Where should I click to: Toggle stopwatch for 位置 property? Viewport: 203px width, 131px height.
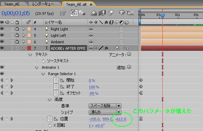pyautogui.click(x=50, y=119)
